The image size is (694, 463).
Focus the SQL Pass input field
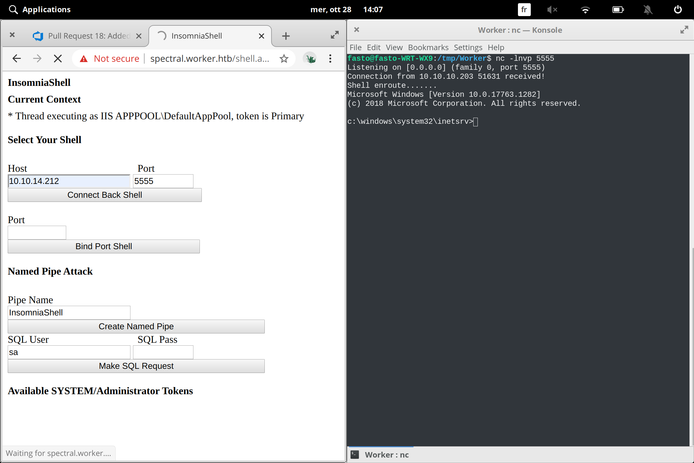pyautogui.click(x=163, y=352)
